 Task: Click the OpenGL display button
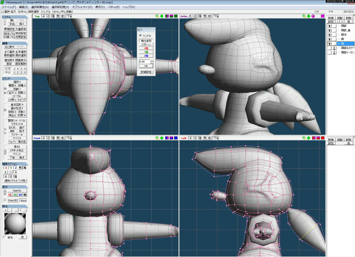(x=17, y=191)
